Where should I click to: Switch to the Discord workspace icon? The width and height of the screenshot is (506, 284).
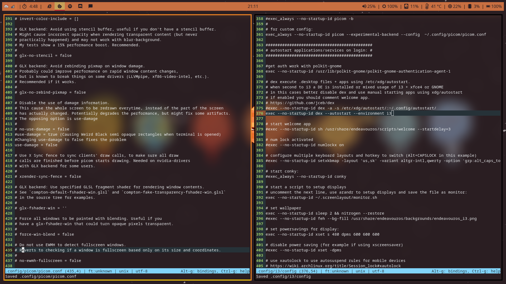tap(80, 6)
